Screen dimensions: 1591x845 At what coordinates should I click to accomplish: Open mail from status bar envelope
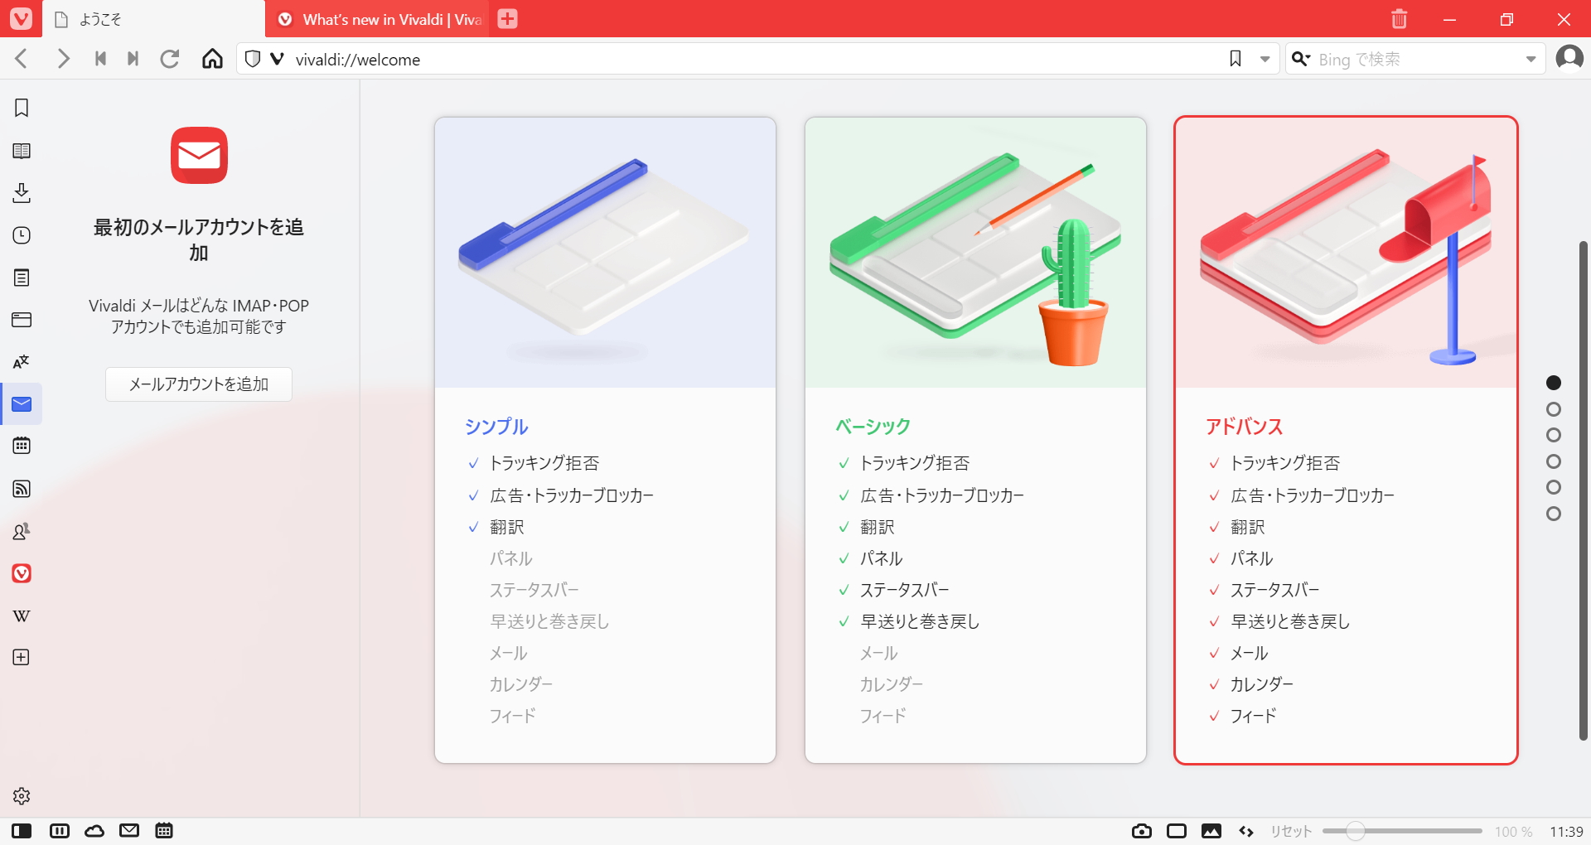click(129, 830)
